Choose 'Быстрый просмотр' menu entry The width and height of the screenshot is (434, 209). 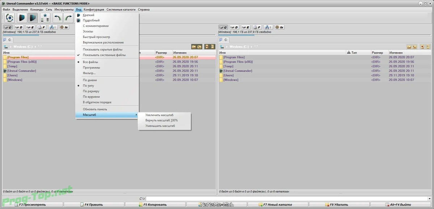pyautogui.click(x=107, y=37)
